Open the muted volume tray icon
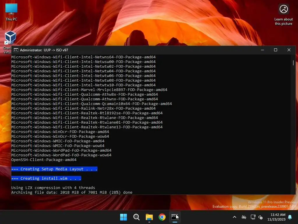The width and height of the screenshot is (298, 224). (260, 217)
